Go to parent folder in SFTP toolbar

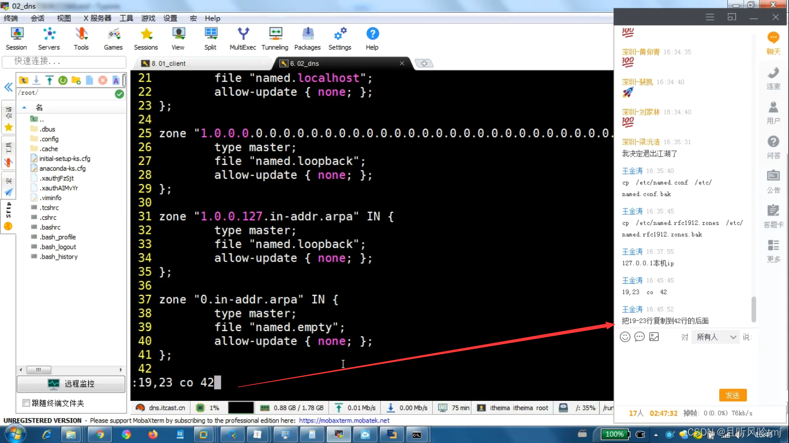tap(24, 80)
